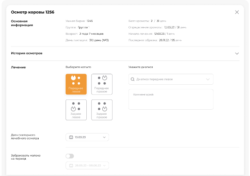The width and height of the screenshot is (250, 176).
Task: Open the 13.03.23 date dropdown arrow
Action: (x=104, y=137)
